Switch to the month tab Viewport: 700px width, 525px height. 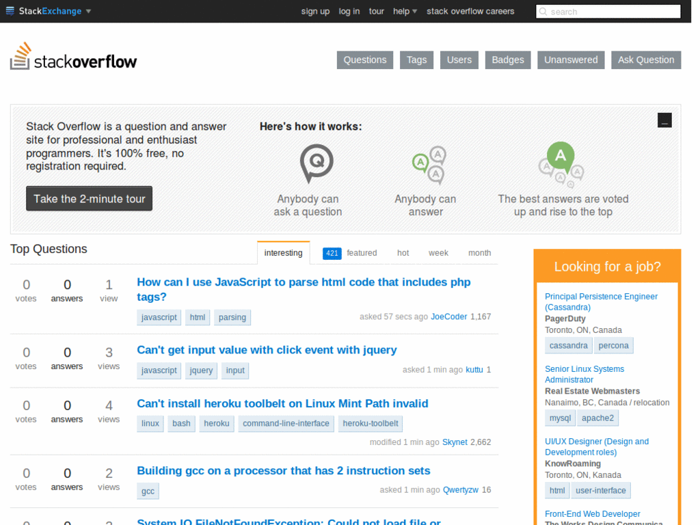pos(479,253)
